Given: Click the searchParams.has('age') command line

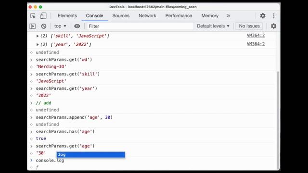Looking at the screenshot, I should coord(65,132).
